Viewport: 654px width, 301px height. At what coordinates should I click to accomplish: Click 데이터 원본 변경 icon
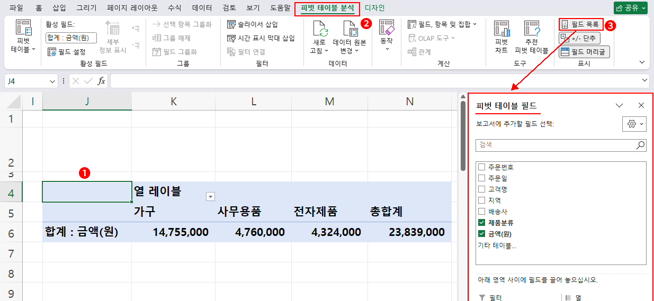click(x=350, y=28)
